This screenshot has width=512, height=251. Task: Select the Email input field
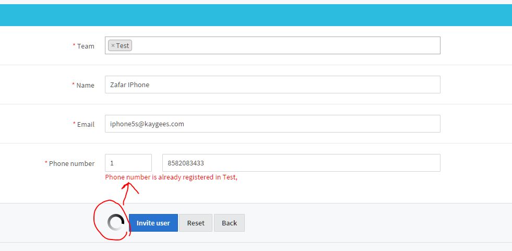272,124
